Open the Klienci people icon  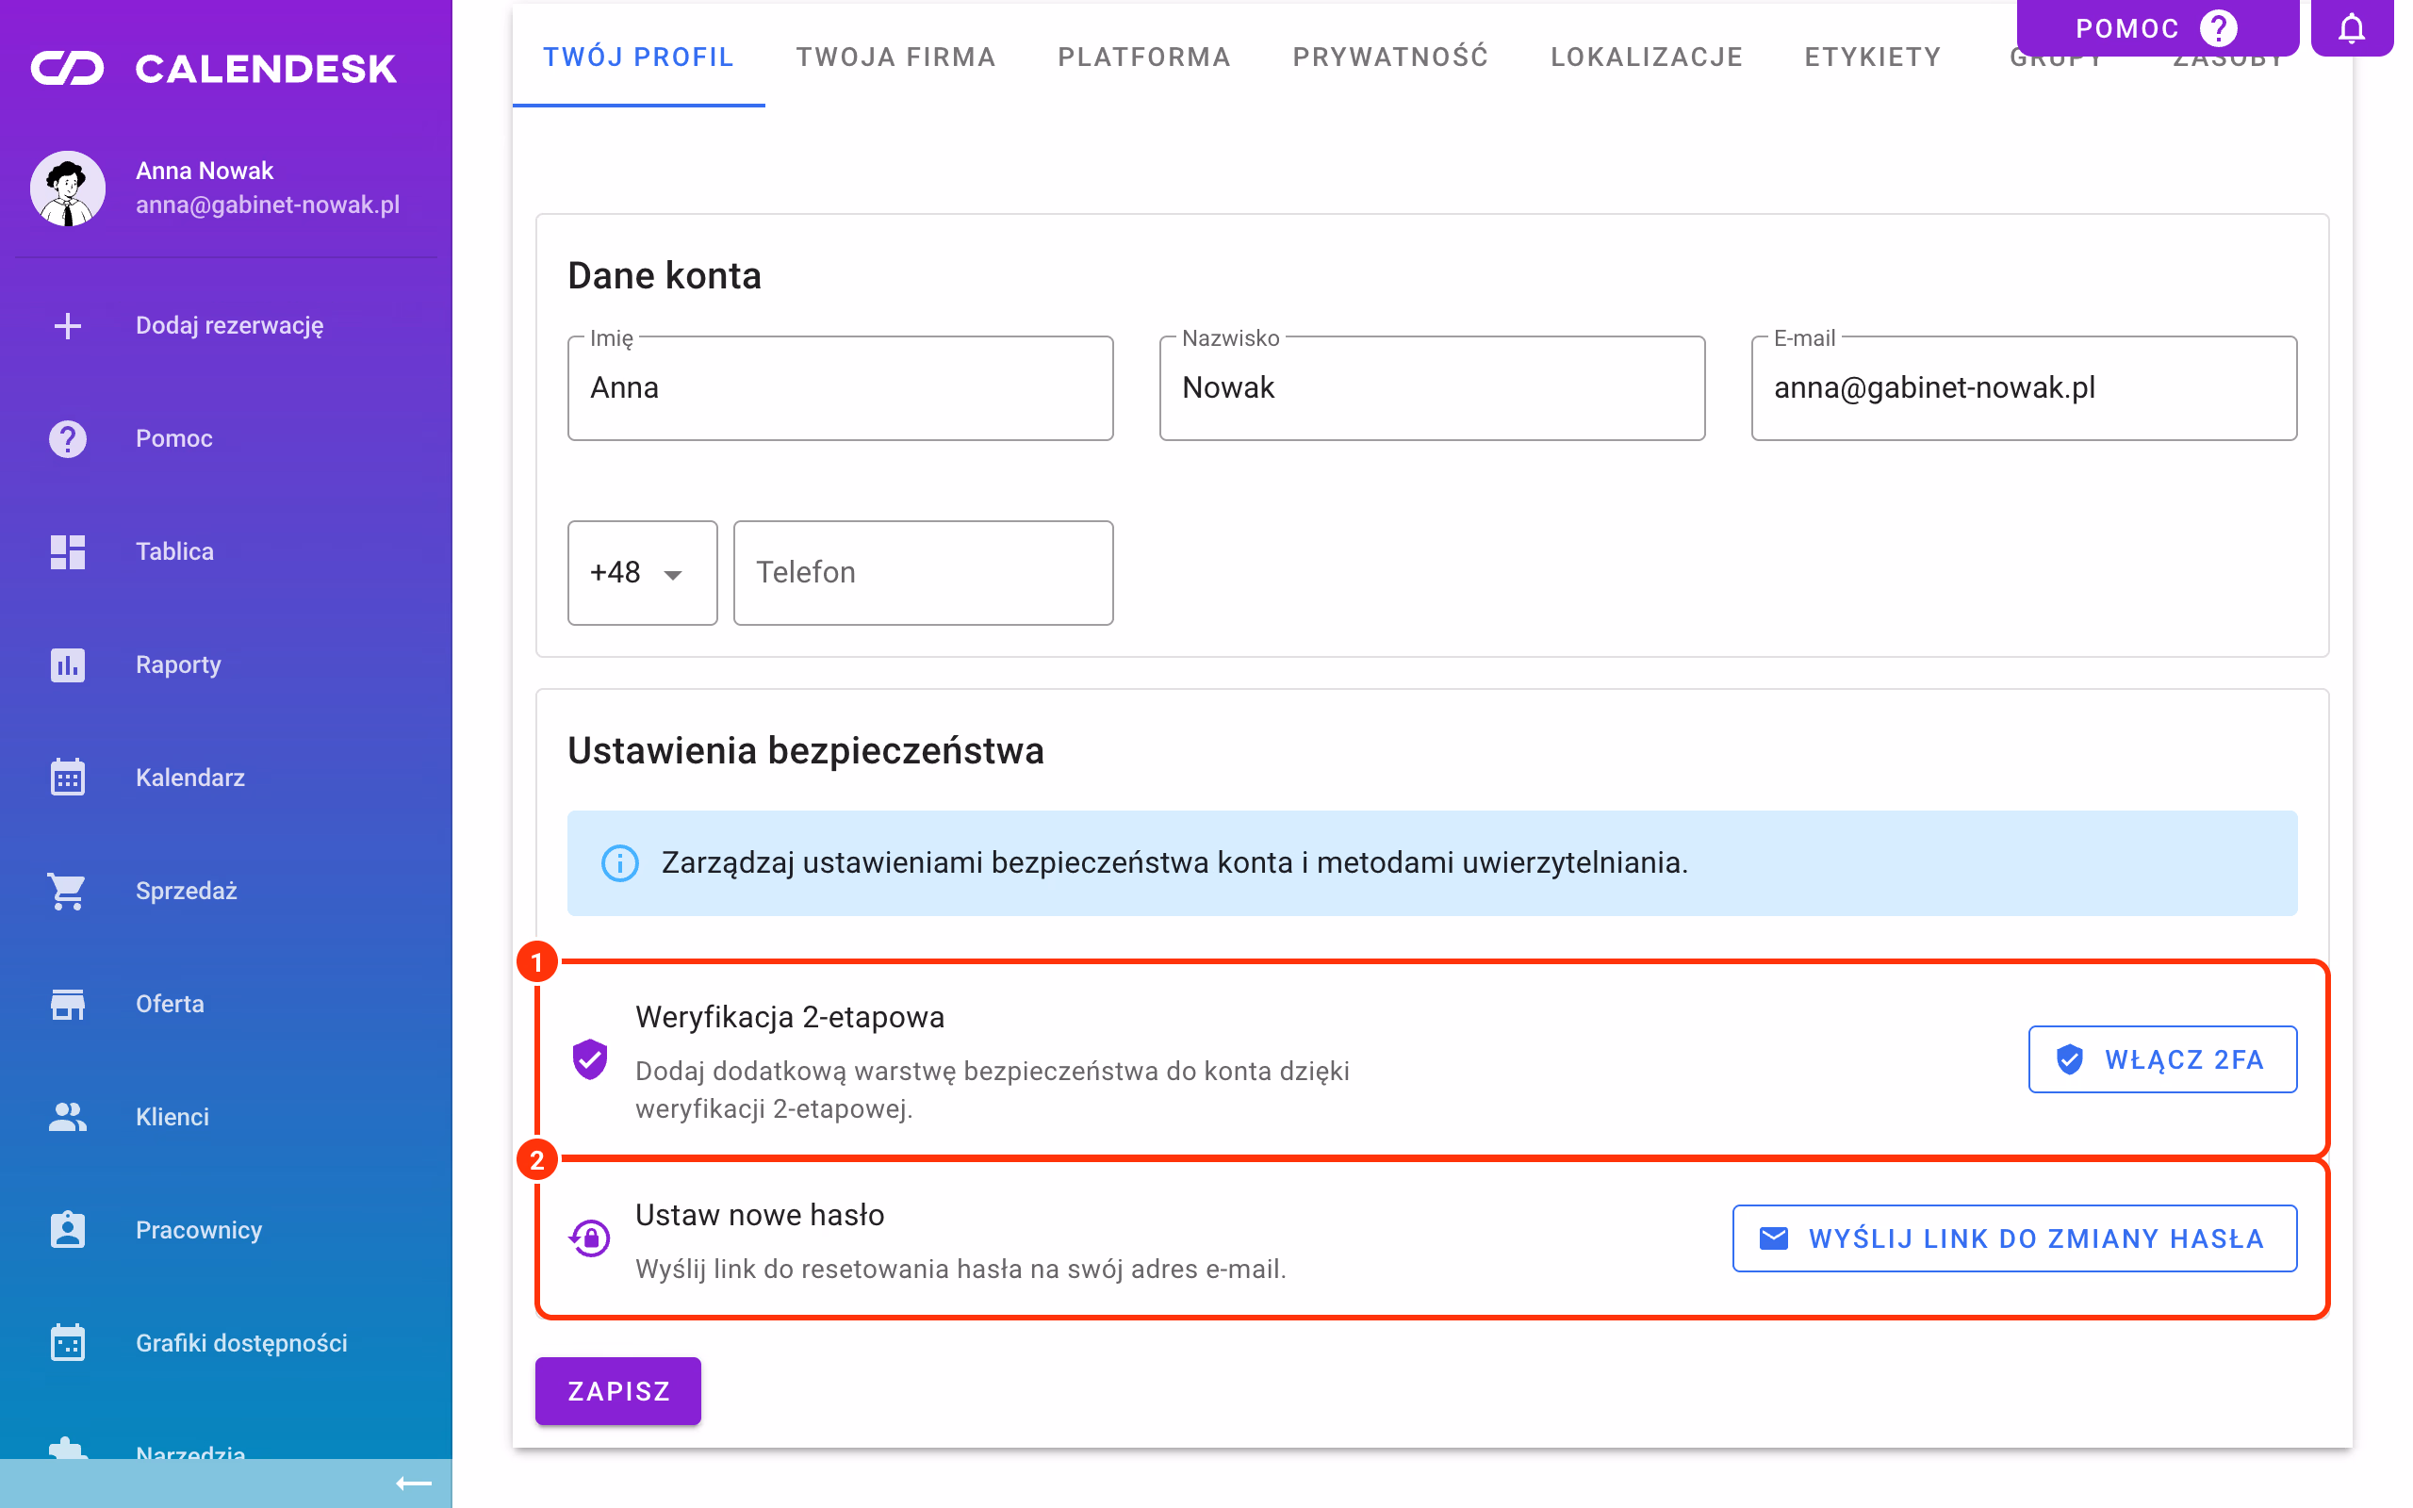click(68, 1116)
